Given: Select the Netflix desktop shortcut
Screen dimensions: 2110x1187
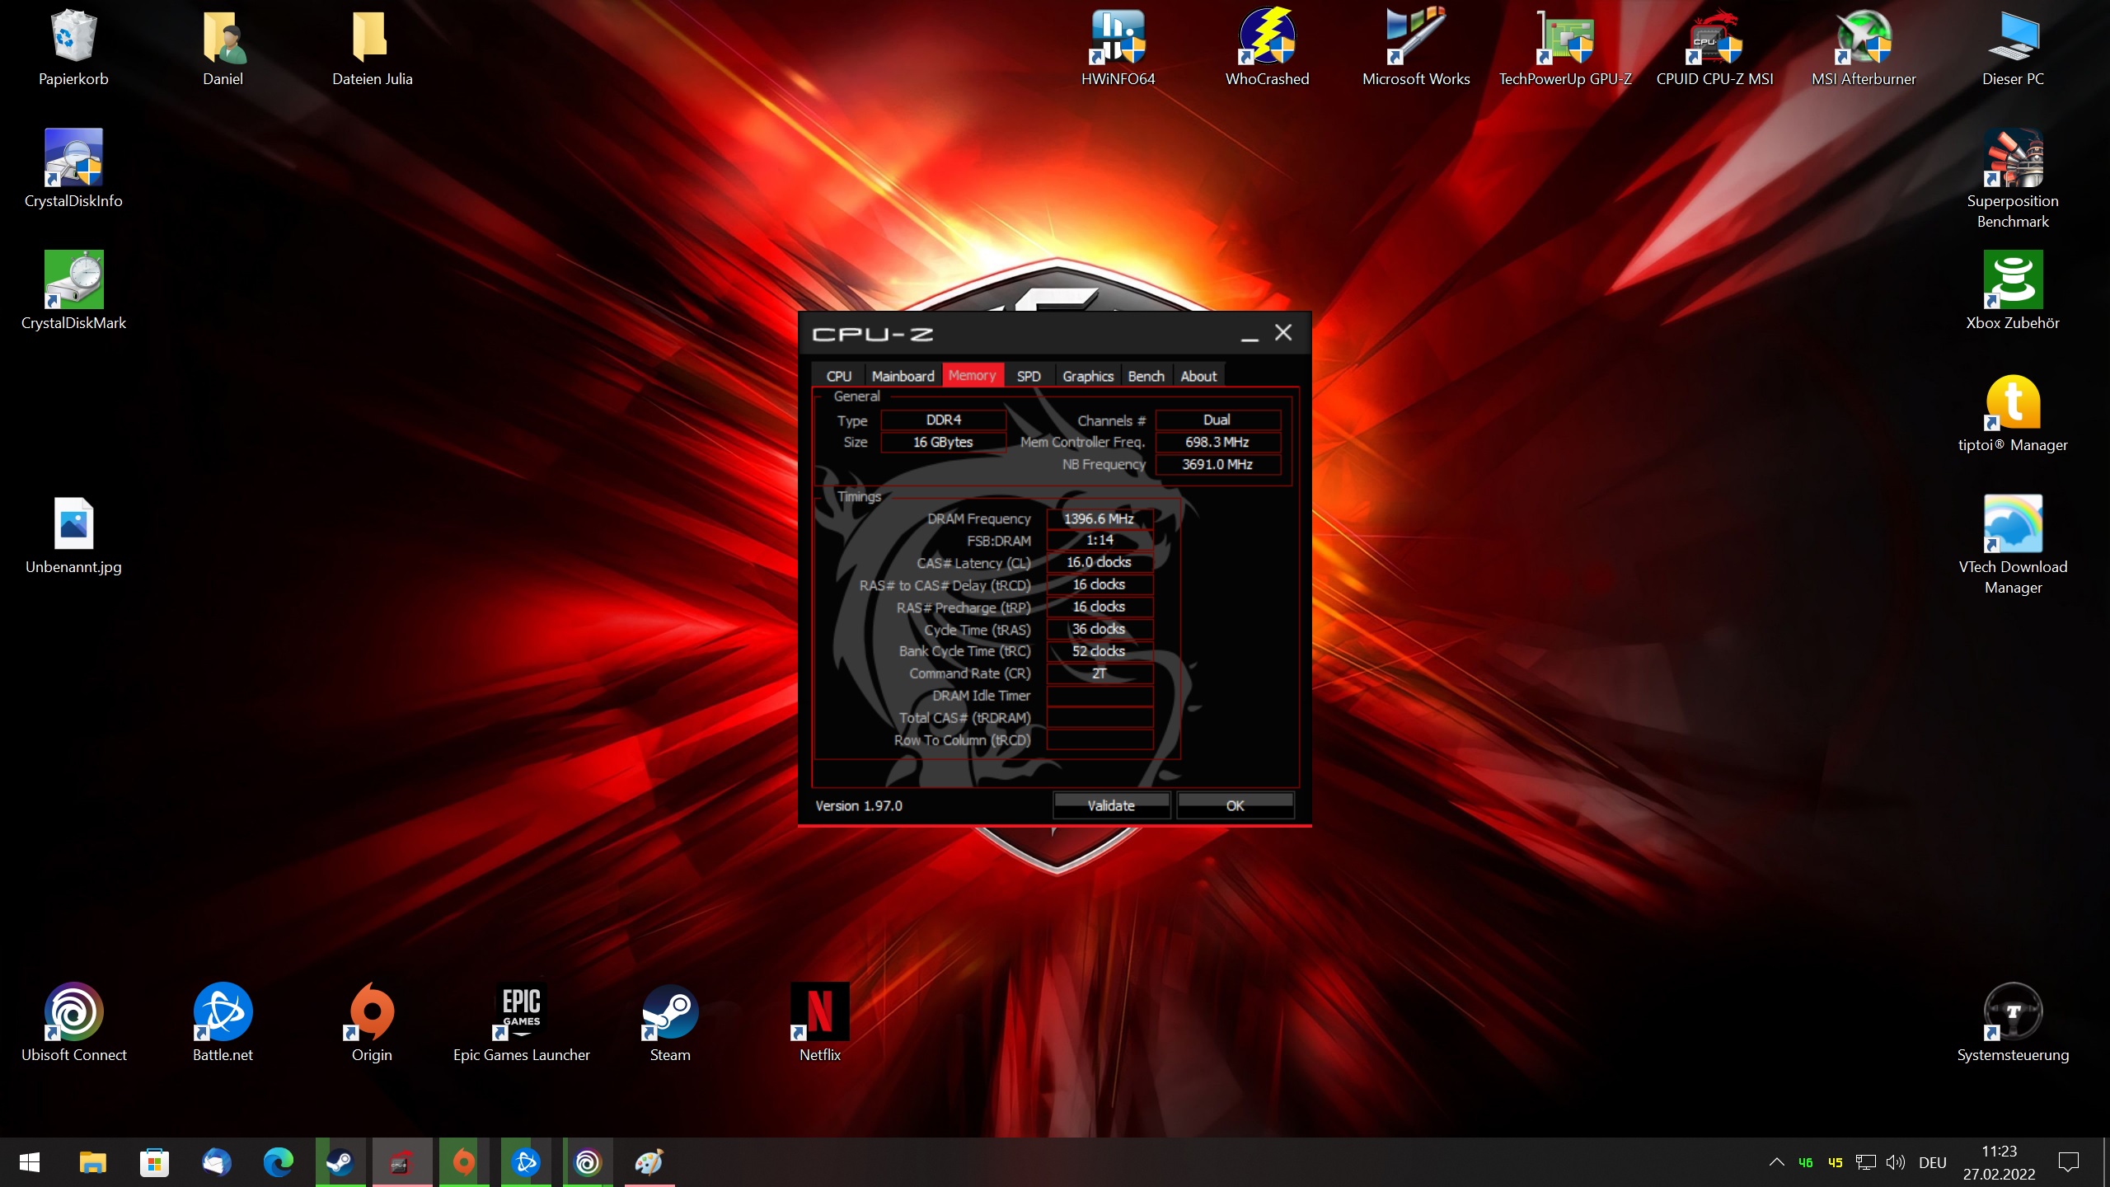Looking at the screenshot, I should pos(819,1012).
